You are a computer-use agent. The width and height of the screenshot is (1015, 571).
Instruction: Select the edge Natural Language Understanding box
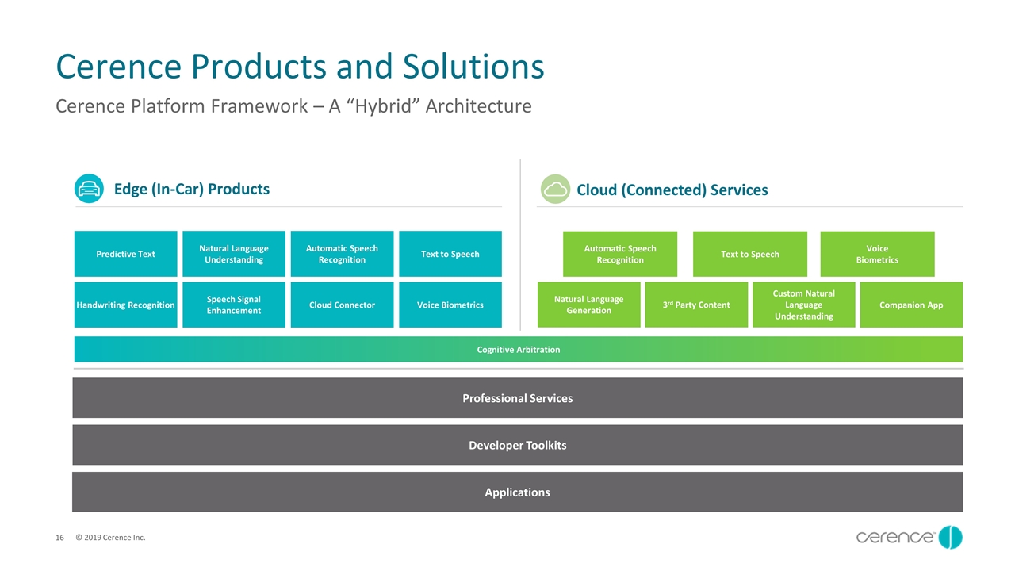click(x=234, y=254)
